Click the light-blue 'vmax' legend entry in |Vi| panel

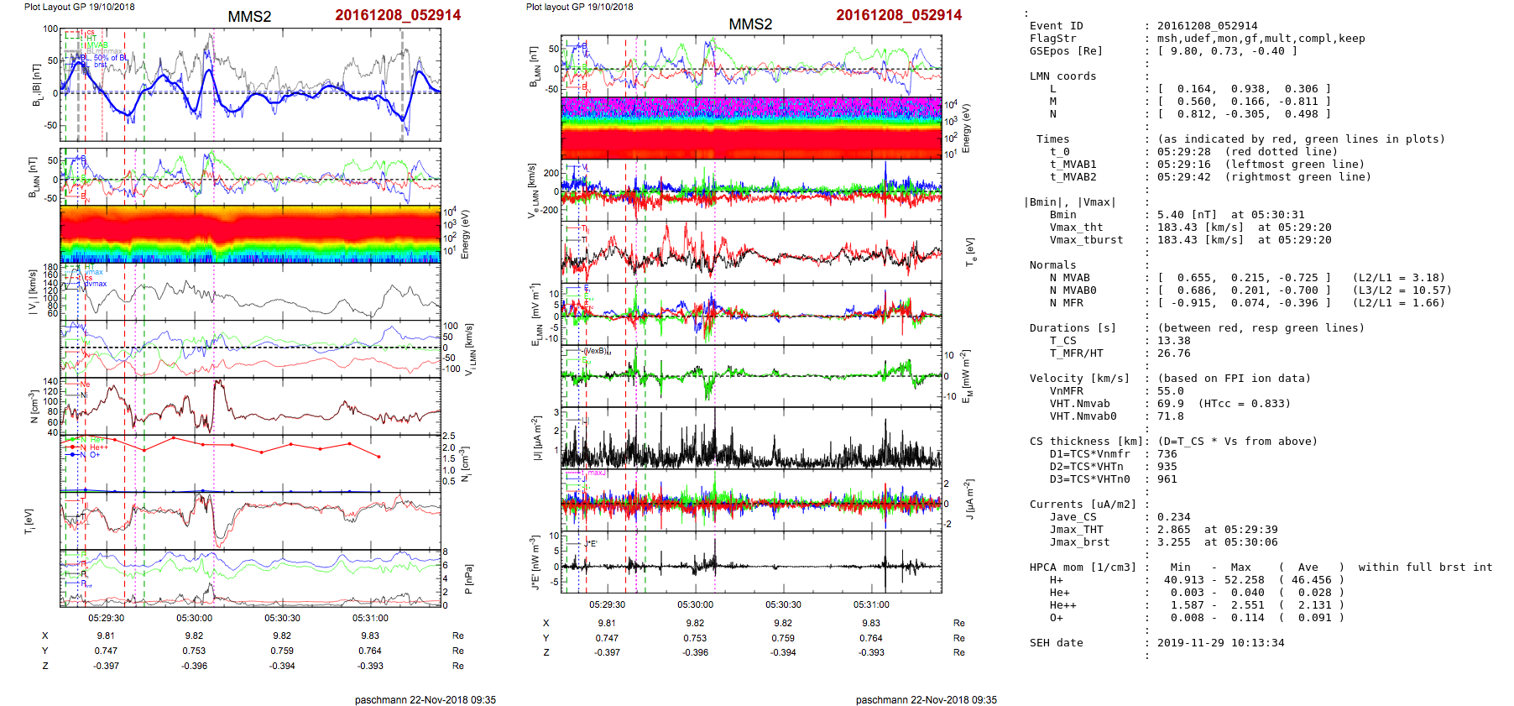point(95,272)
